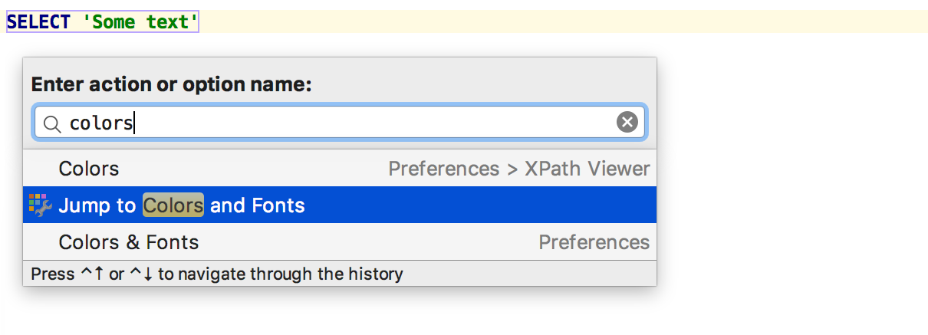928x335 pixels.
Task: Place cursor after "colors" in search box
Action: [135, 123]
